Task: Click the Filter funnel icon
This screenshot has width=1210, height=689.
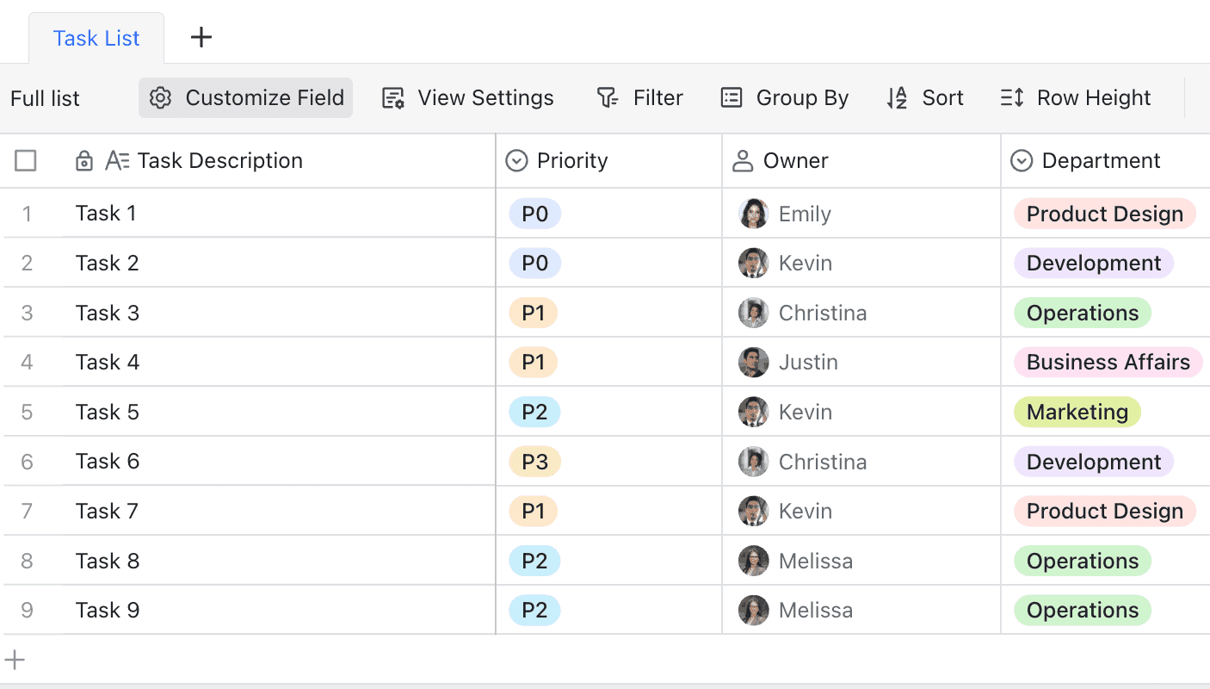Action: tap(608, 98)
